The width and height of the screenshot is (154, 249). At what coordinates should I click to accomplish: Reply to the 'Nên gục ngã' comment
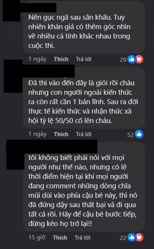tap(84, 59)
